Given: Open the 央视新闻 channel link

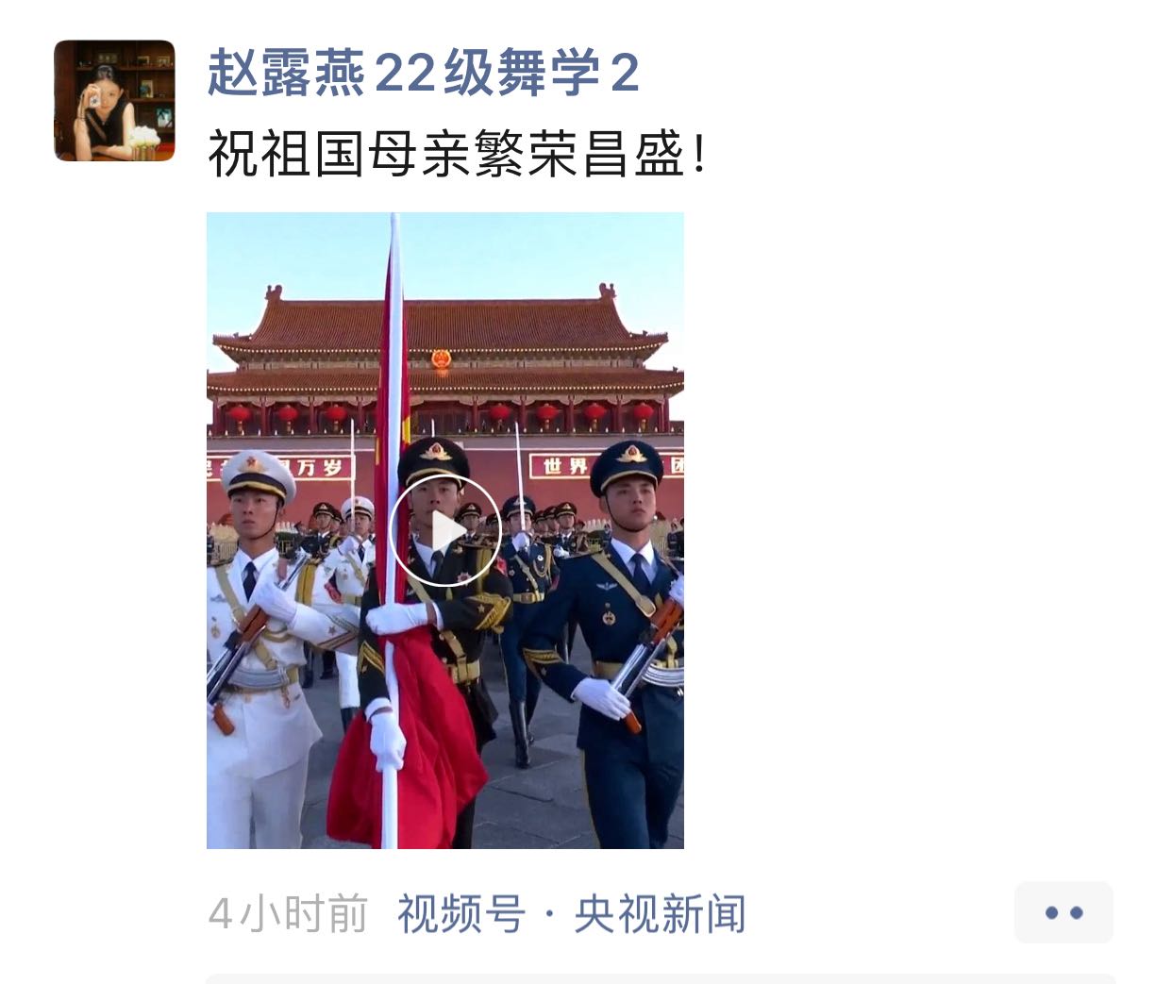Looking at the screenshot, I should pos(660,913).
